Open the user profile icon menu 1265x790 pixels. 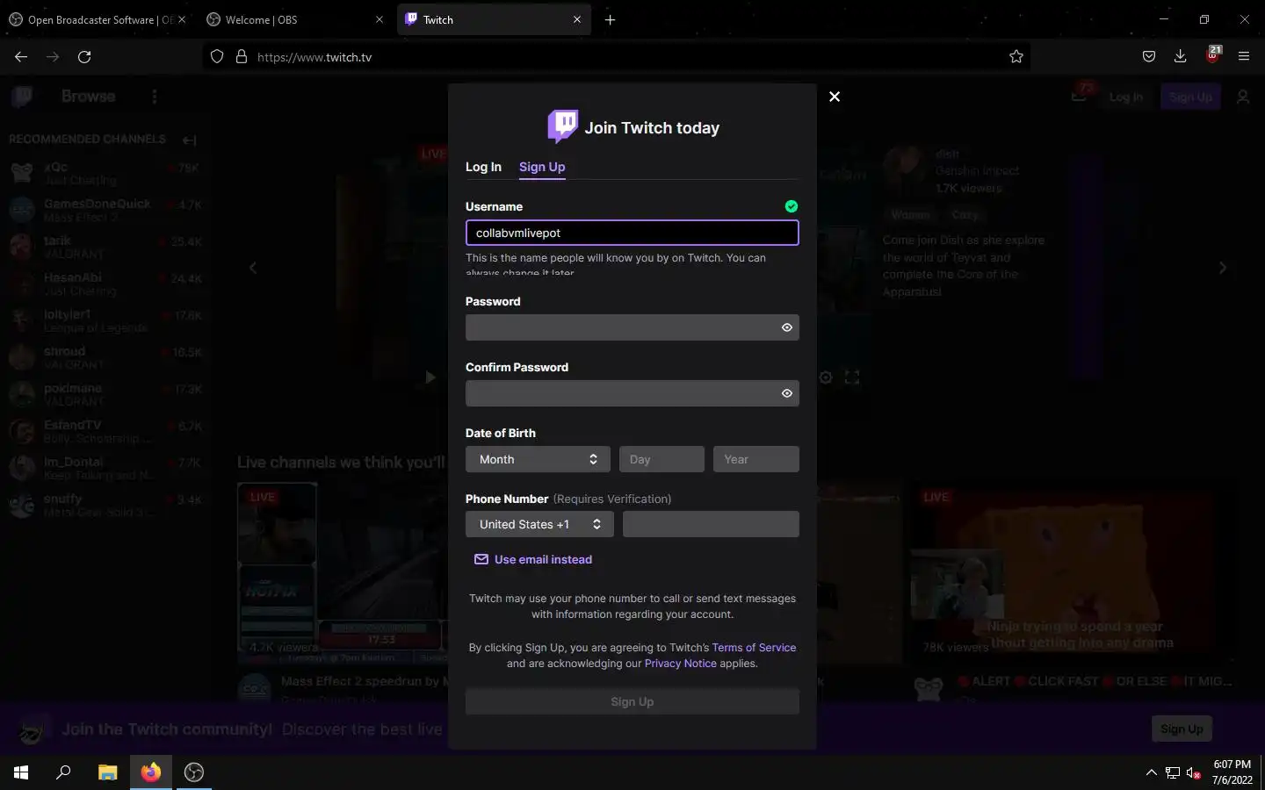(x=1243, y=97)
